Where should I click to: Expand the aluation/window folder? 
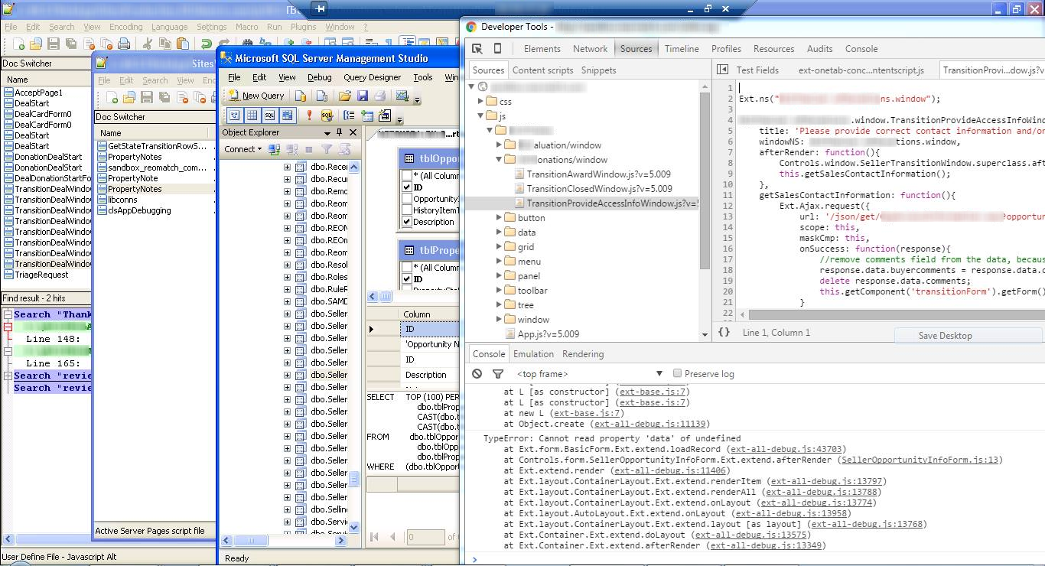499,145
